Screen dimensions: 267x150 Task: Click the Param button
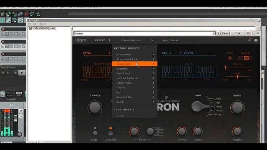point(225,33)
